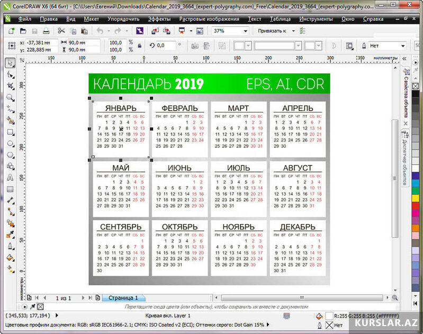
Task: Pick the yellow palette swatch
Action: point(416,198)
